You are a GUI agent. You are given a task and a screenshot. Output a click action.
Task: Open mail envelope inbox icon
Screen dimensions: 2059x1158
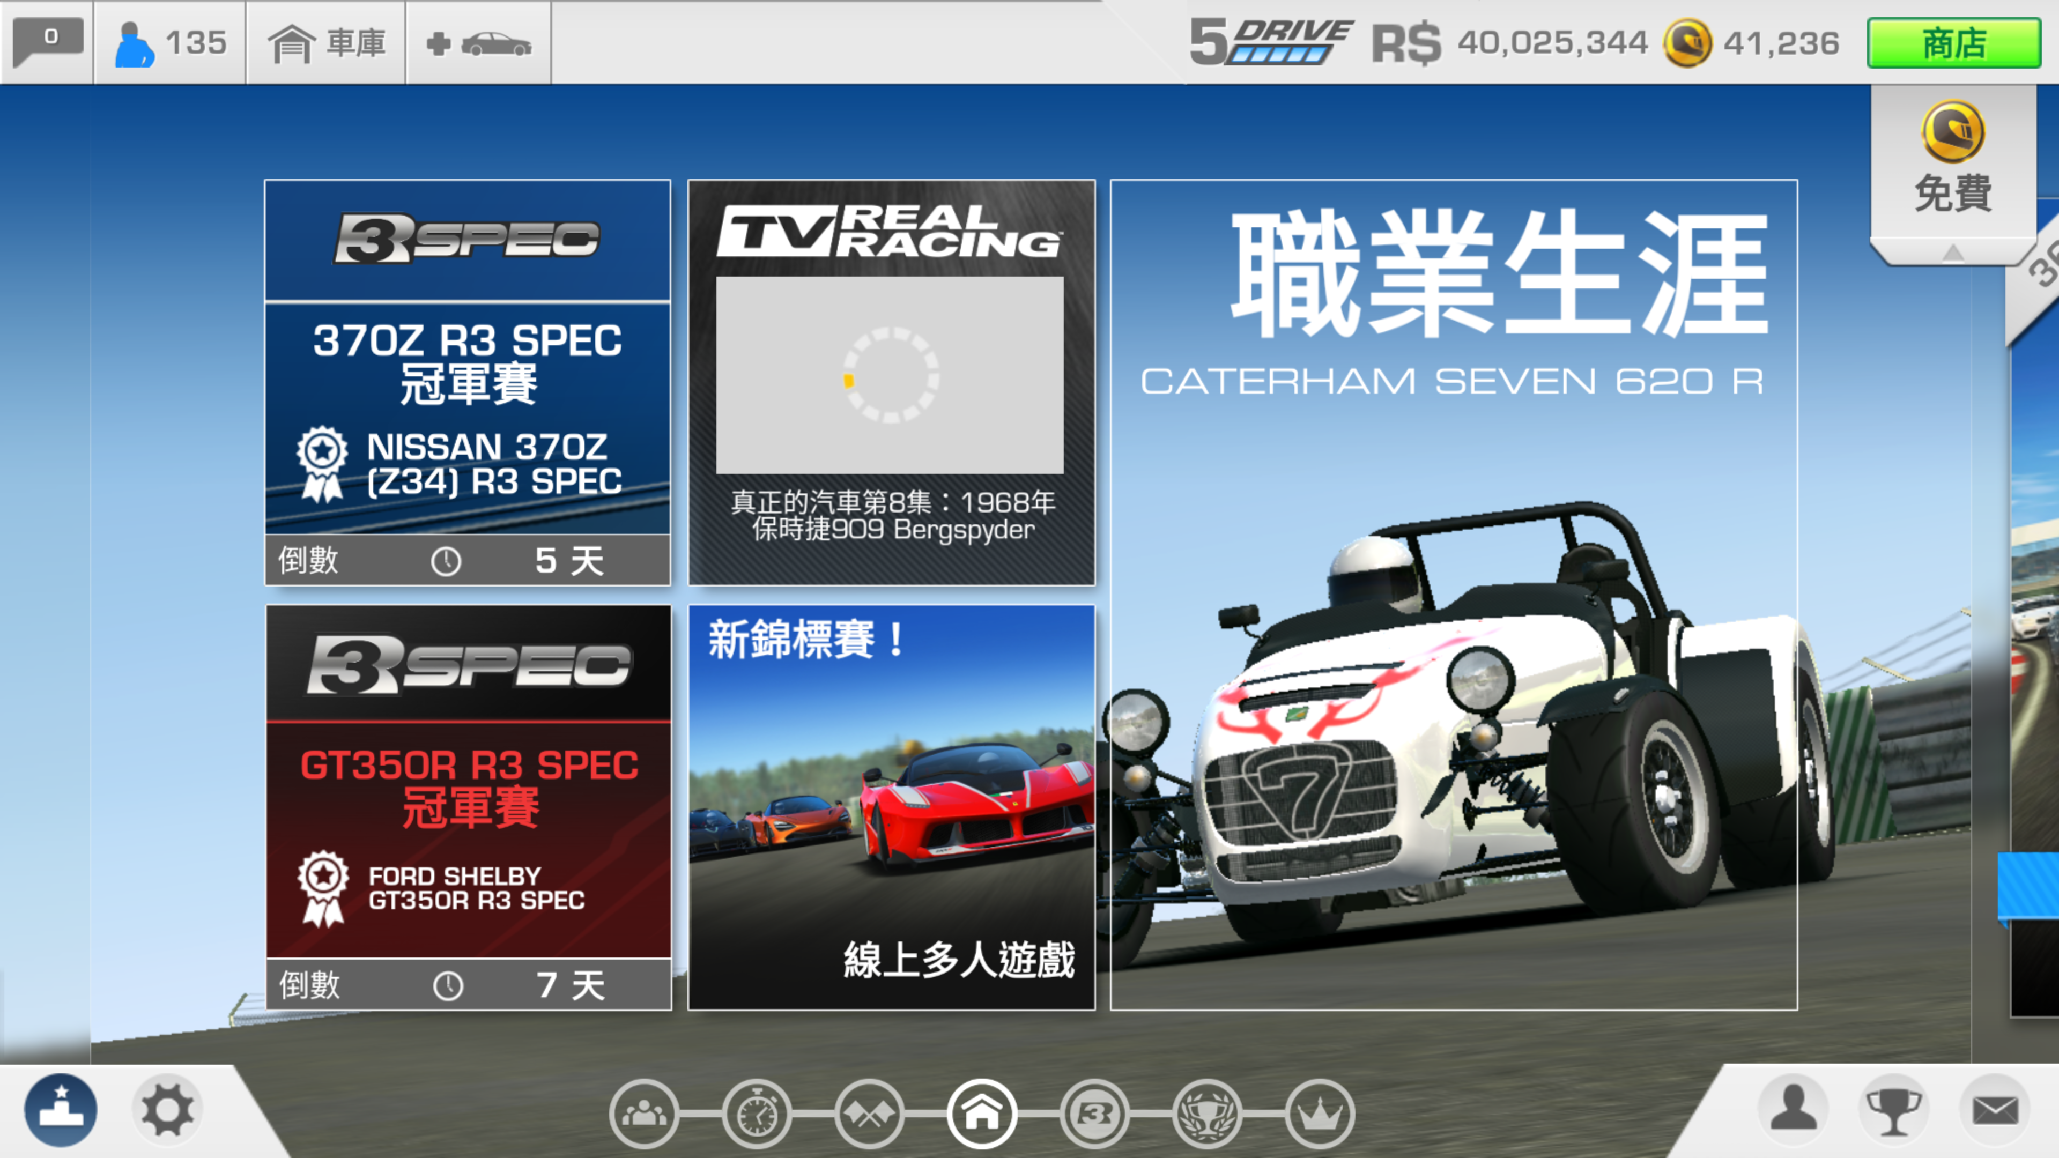1996,1110
